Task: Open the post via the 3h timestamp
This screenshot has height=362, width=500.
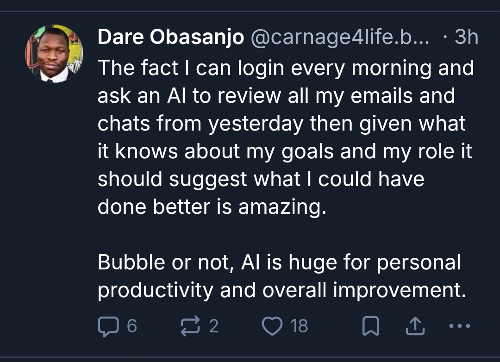Action: (466, 38)
